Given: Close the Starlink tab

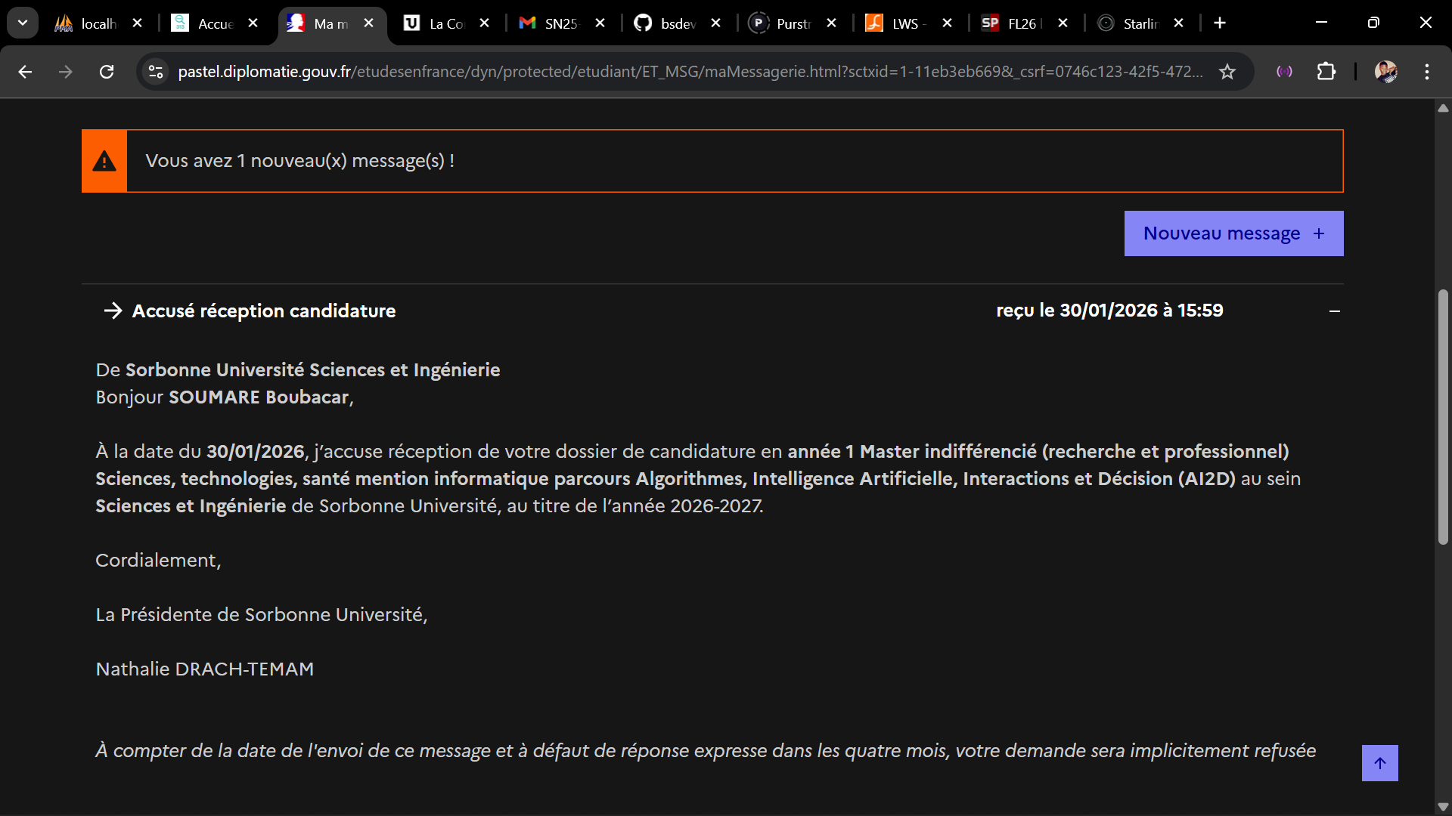Looking at the screenshot, I should click(1178, 23).
